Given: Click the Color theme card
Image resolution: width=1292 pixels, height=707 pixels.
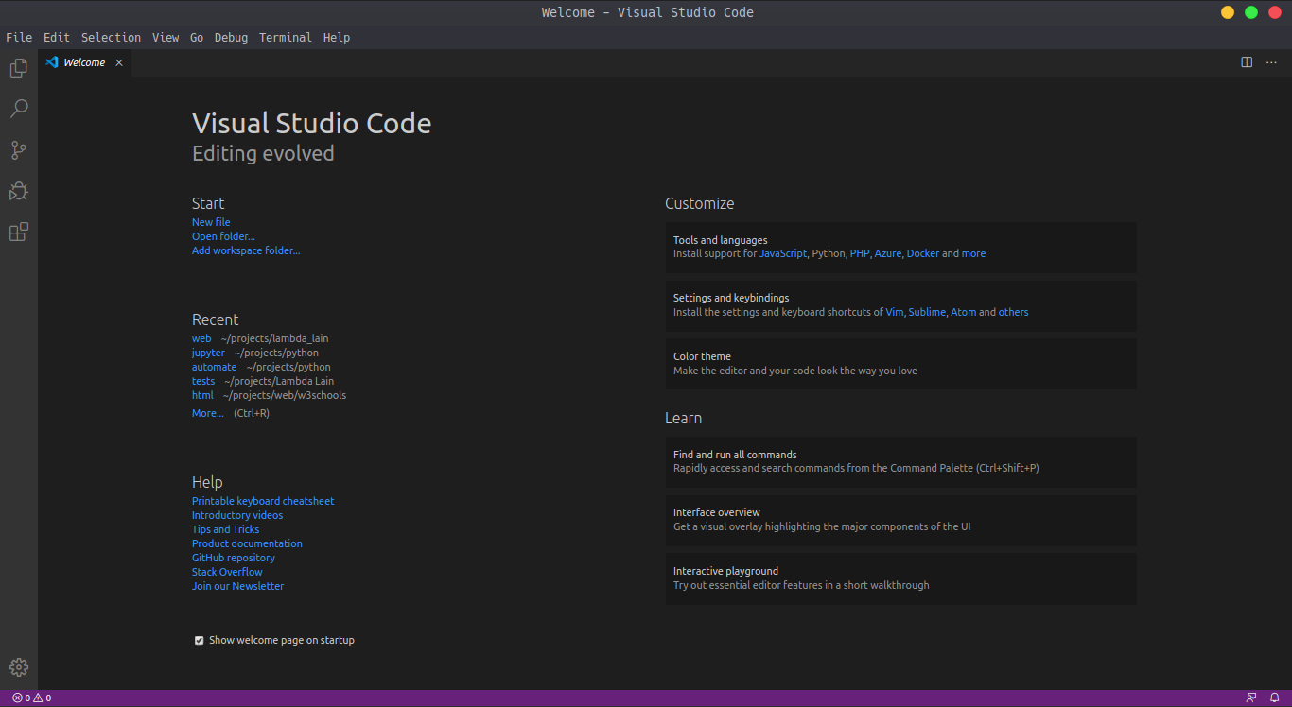Looking at the screenshot, I should click(x=900, y=364).
